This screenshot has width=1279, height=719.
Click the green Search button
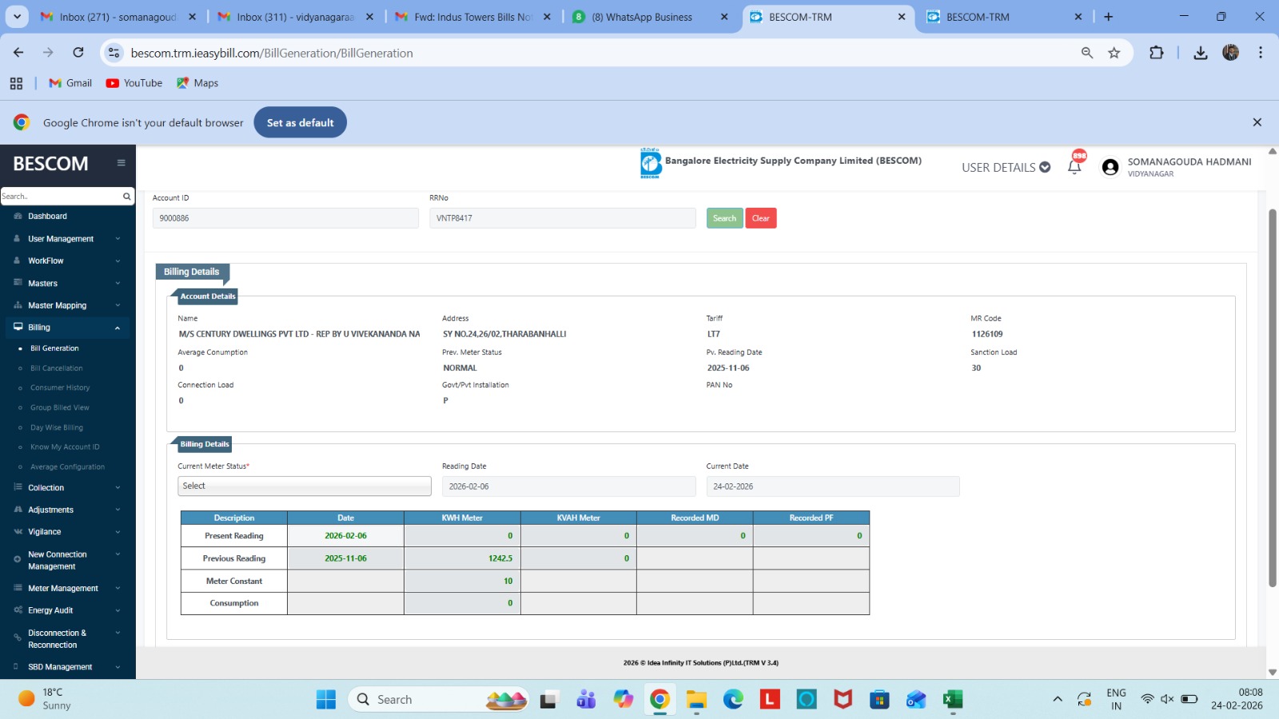[x=724, y=218]
